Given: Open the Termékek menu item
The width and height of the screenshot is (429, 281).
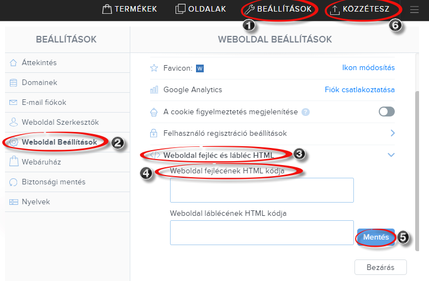Looking at the screenshot, I should click(130, 9).
